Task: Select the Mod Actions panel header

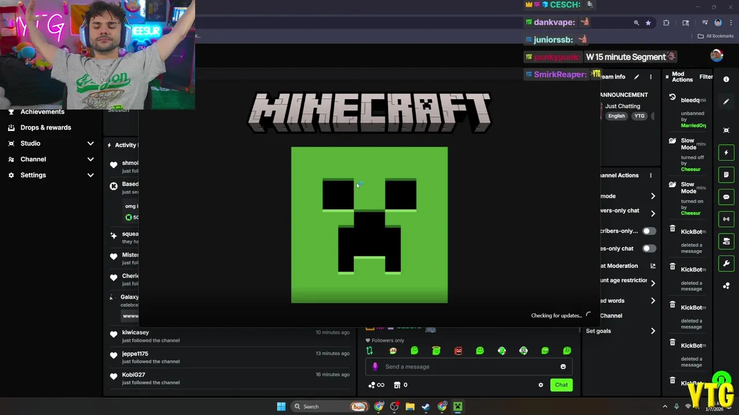Action: (x=682, y=77)
